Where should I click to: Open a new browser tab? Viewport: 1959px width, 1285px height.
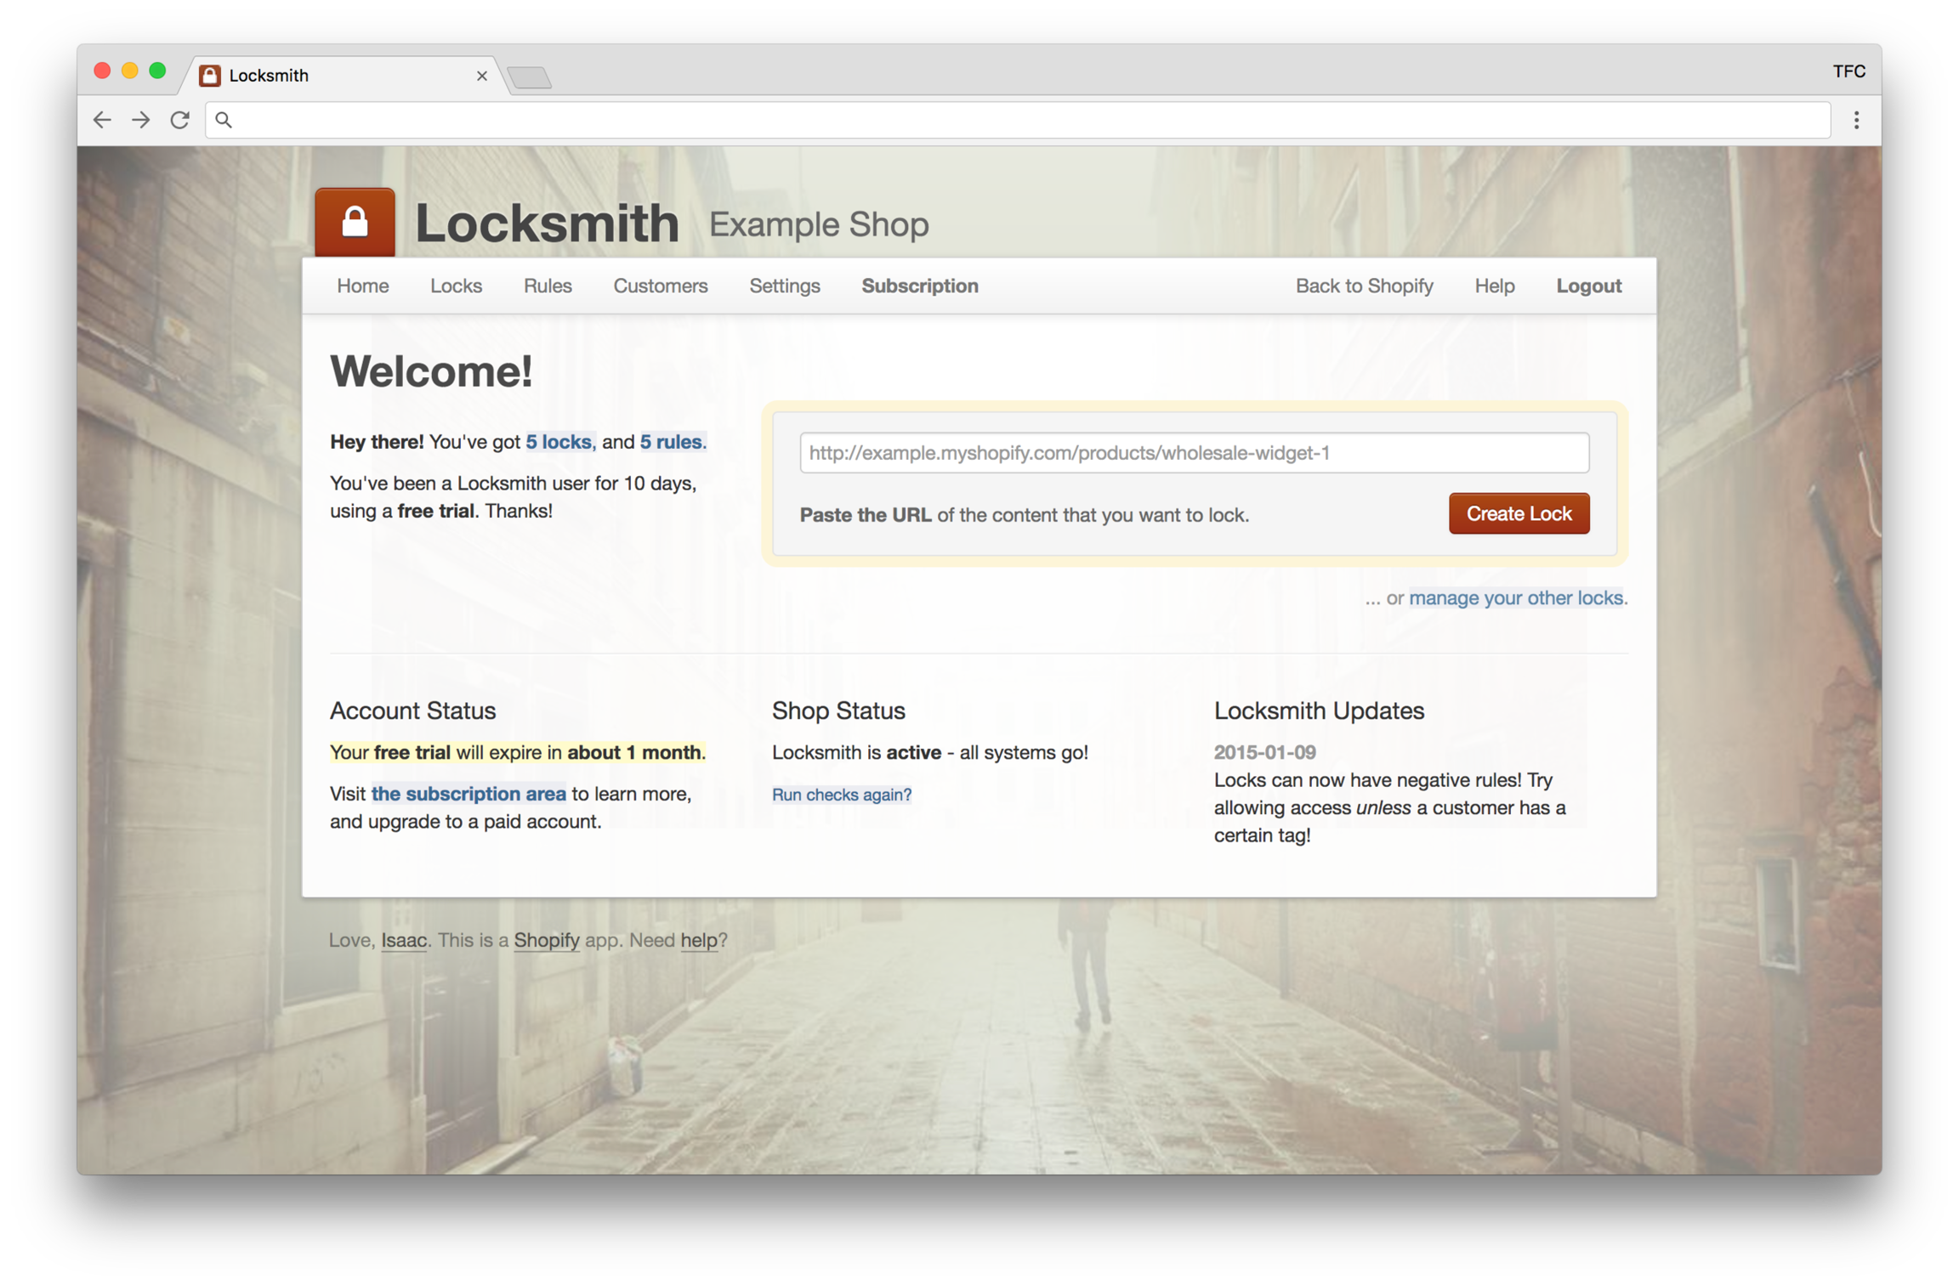click(531, 77)
